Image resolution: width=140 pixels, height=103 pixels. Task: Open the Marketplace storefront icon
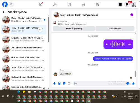pos(83,4)
